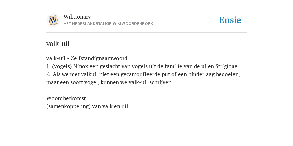Click the word Strigidae
The image size is (293, 146).
point(226,66)
